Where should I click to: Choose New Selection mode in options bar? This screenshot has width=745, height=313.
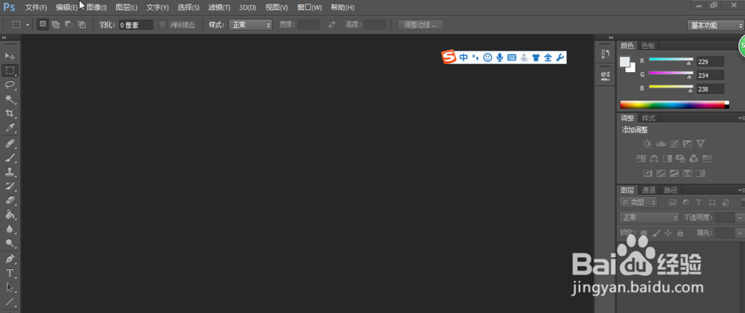[42, 25]
